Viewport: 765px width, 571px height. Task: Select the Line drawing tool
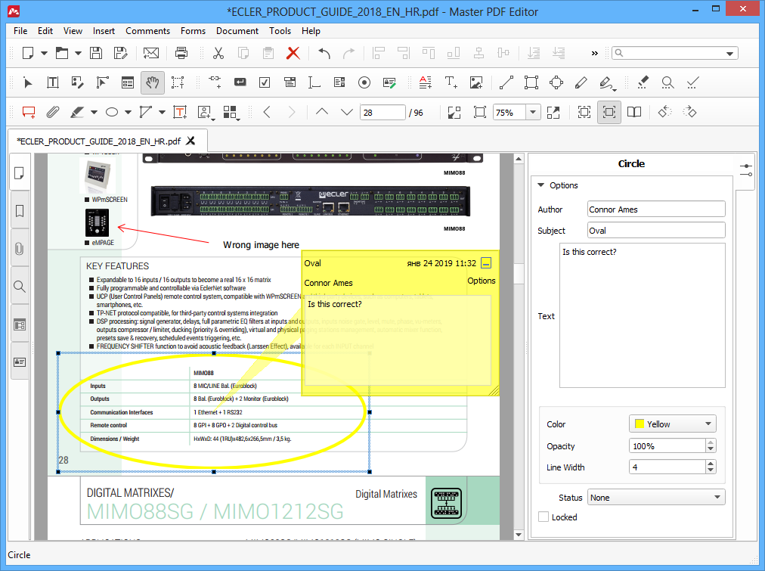[506, 82]
